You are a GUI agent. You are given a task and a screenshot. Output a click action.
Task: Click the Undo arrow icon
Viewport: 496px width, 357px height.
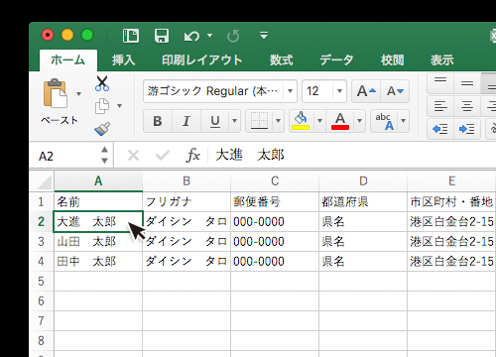click(x=191, y=36)
